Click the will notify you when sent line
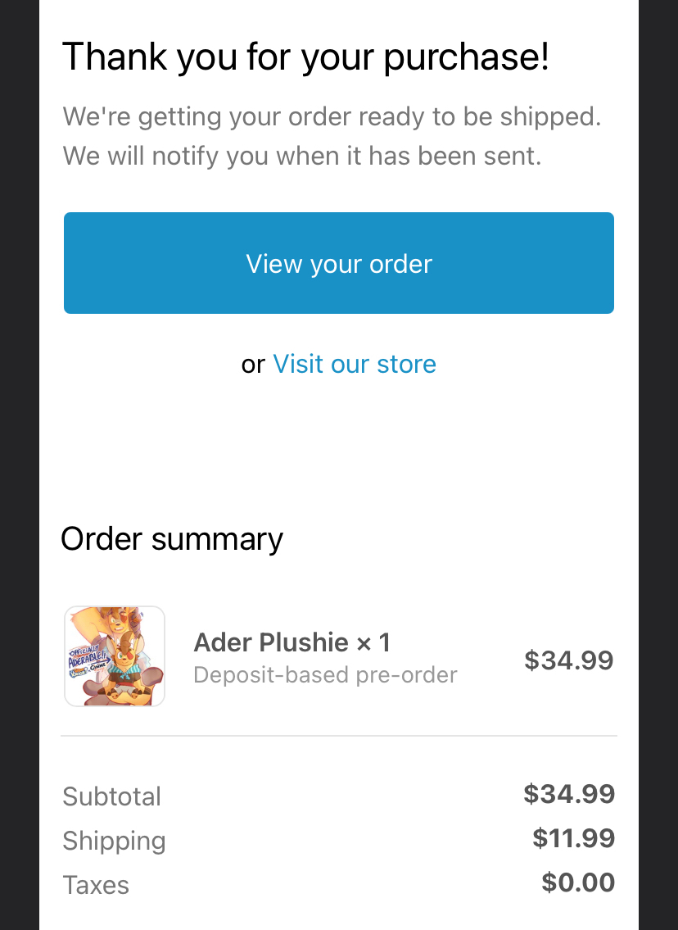 pyautogui.click(x=302, y=156)
